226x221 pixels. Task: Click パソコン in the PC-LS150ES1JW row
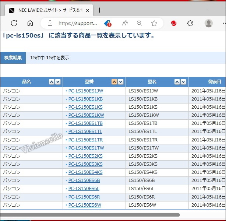tap(12, 91)
